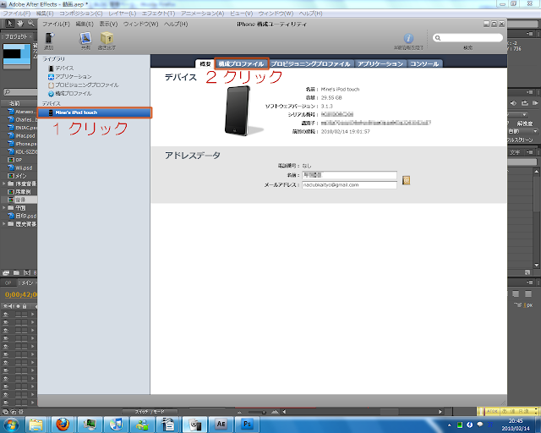Select Wii.psd in After Effects project panel

click(20, 167)
